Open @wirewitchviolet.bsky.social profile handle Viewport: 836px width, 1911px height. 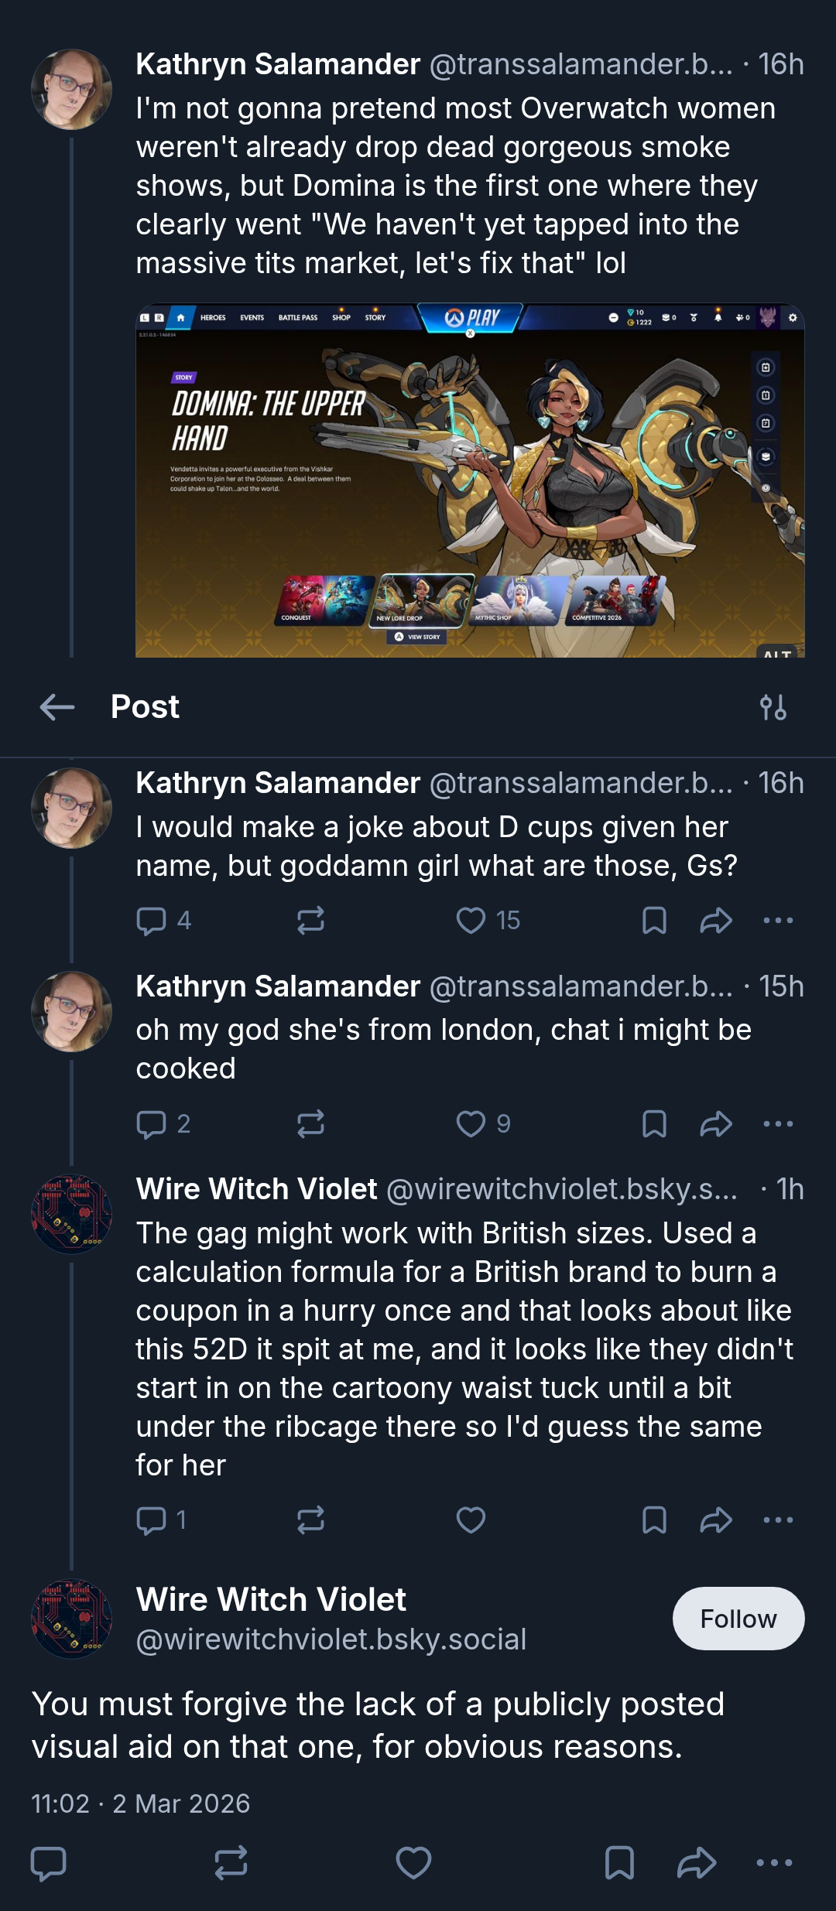(x=331, y=1639)
